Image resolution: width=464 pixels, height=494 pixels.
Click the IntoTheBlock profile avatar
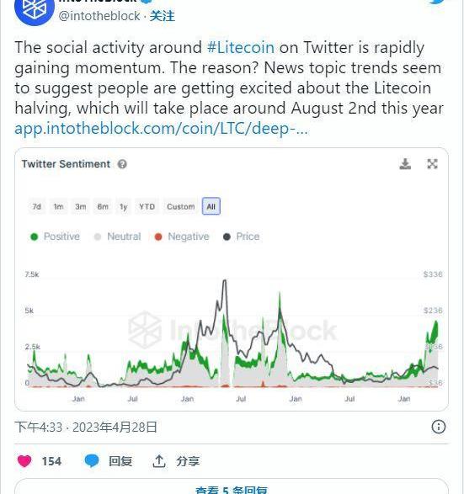35,9
